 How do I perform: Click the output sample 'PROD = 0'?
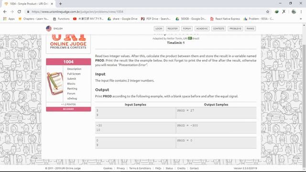pyautogui.click(x=185, y=140)
